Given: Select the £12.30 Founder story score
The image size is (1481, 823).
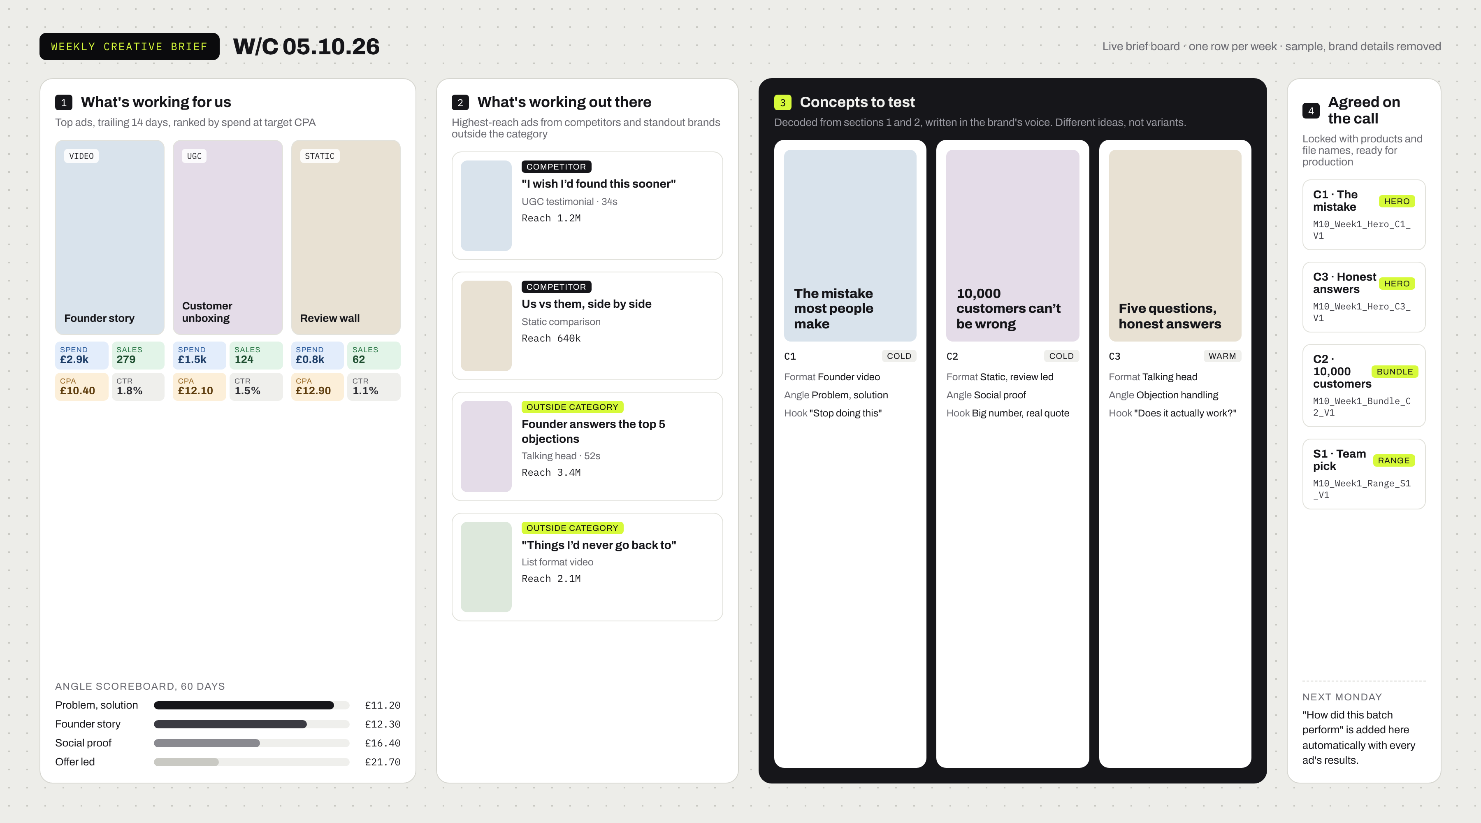Looking at the screenshot, I should (x=382, y=724).
